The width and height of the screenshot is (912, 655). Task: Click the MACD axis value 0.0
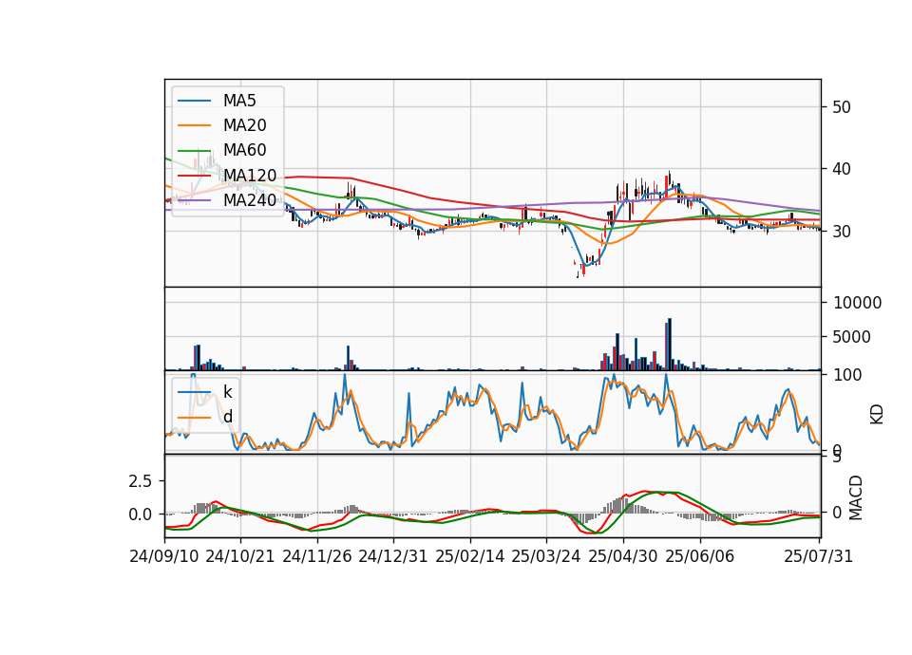click(141, 515)
